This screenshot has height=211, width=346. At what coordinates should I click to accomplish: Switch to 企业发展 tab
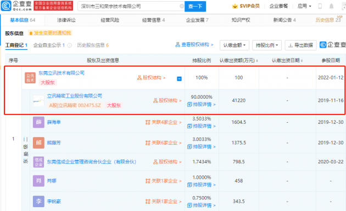click(x=197, y=20)
